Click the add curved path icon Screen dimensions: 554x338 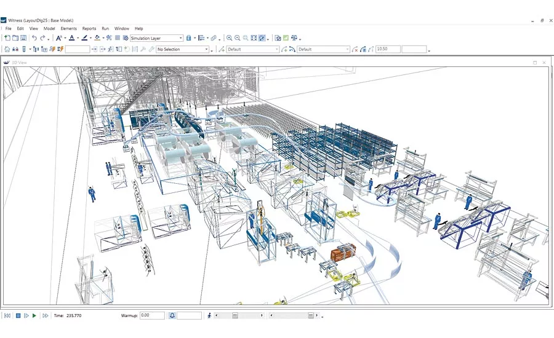[284, 49]
